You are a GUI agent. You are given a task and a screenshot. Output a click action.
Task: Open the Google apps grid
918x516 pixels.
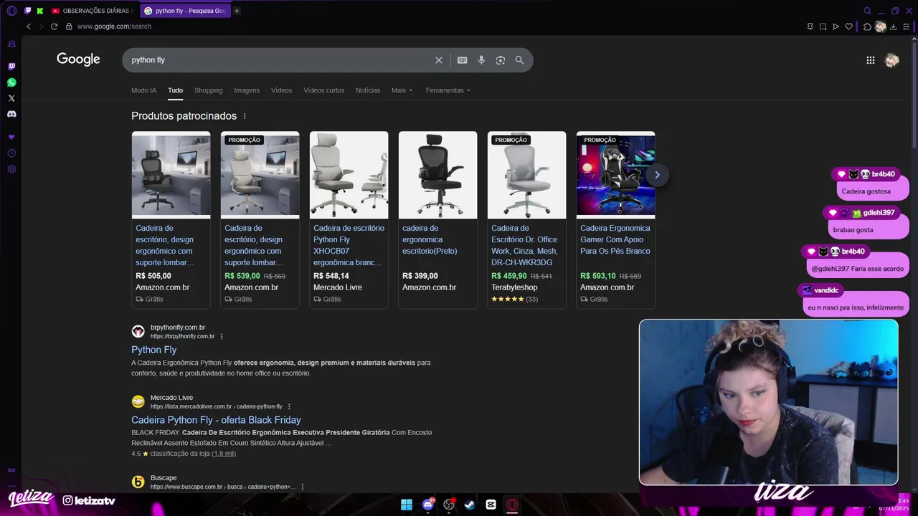click(871, 60)
